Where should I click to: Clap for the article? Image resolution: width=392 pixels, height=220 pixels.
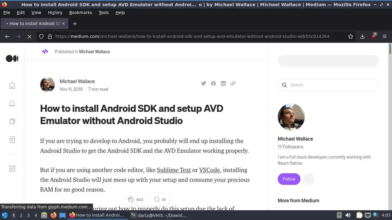coord(131,200)
